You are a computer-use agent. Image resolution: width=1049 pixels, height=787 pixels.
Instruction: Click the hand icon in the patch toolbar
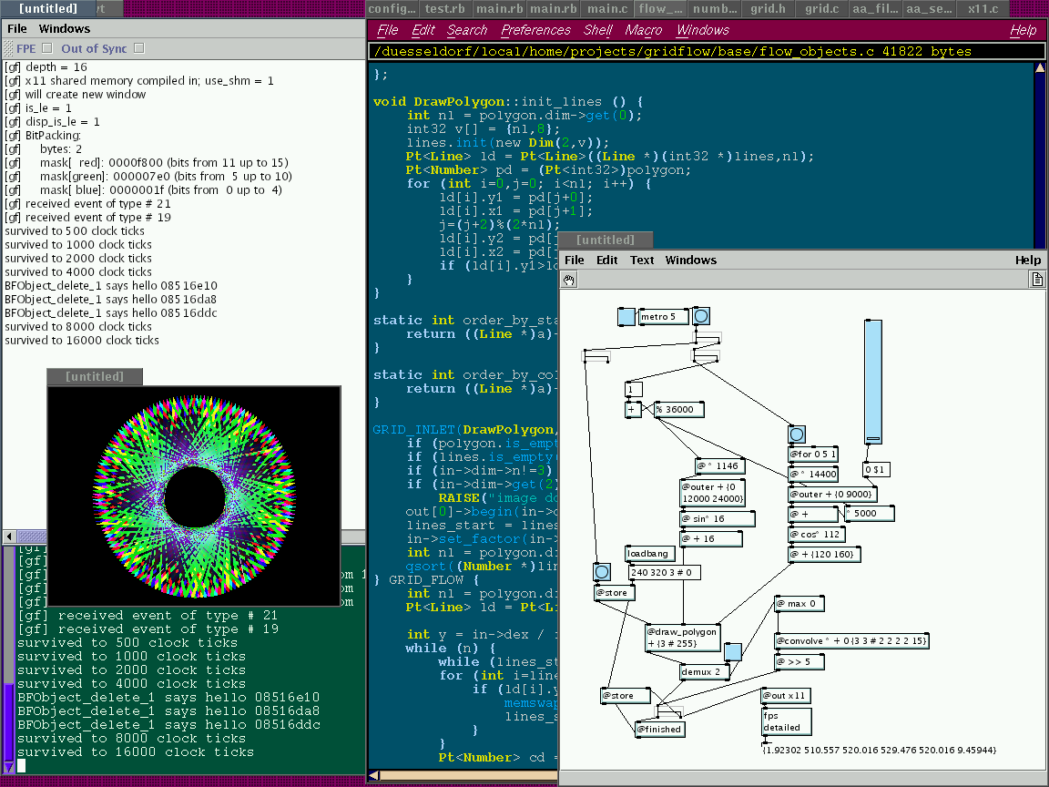[x=568, y=280]
